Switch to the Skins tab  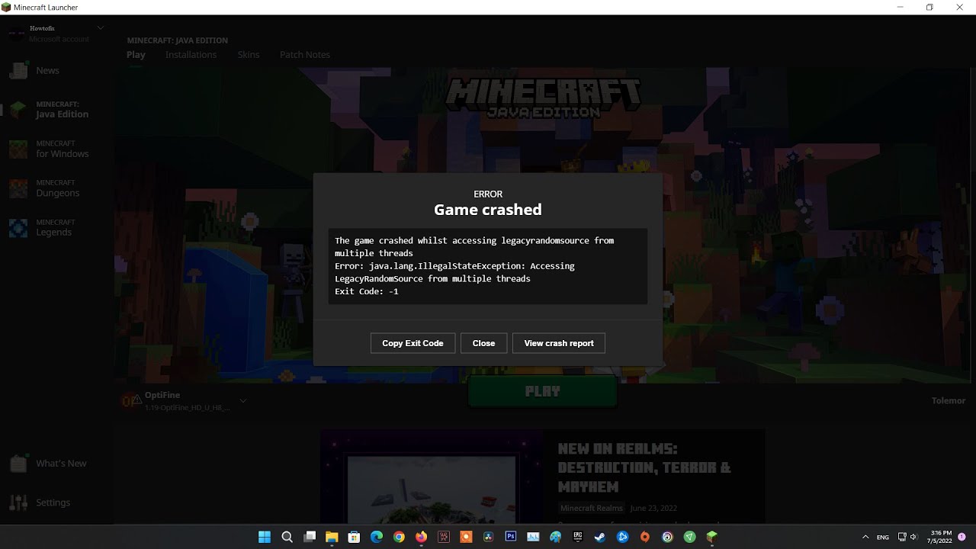[x=249, y=55]
